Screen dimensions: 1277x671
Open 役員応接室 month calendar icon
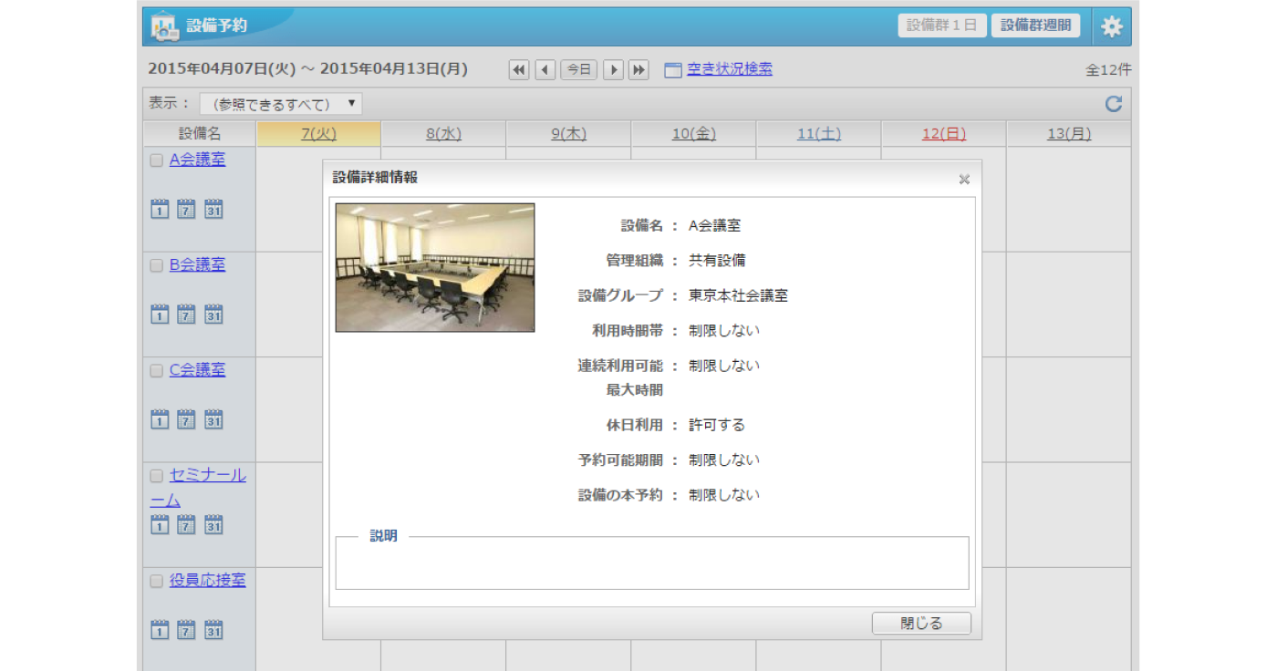pos(213,629)
